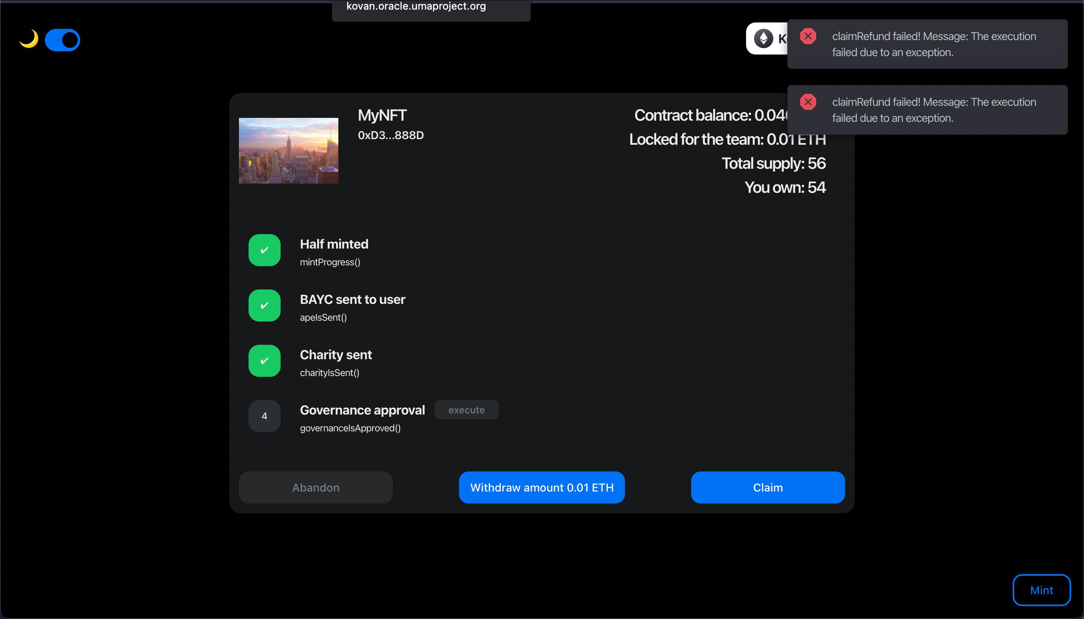Click the second claimRefund failed message text
The width and height of the screenshot is (1084, 619).
[x=934, y=110]
